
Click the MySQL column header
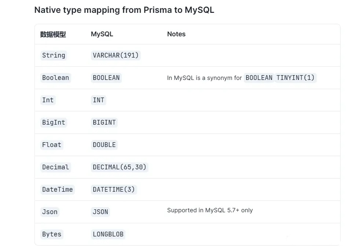[x=102, y=34]
